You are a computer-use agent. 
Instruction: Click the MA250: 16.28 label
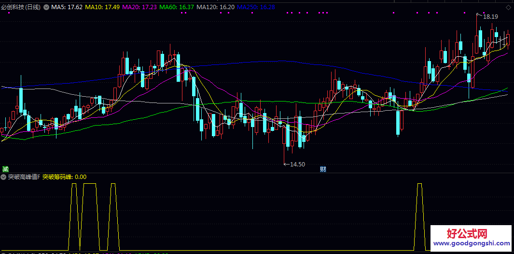coord(256,7)
